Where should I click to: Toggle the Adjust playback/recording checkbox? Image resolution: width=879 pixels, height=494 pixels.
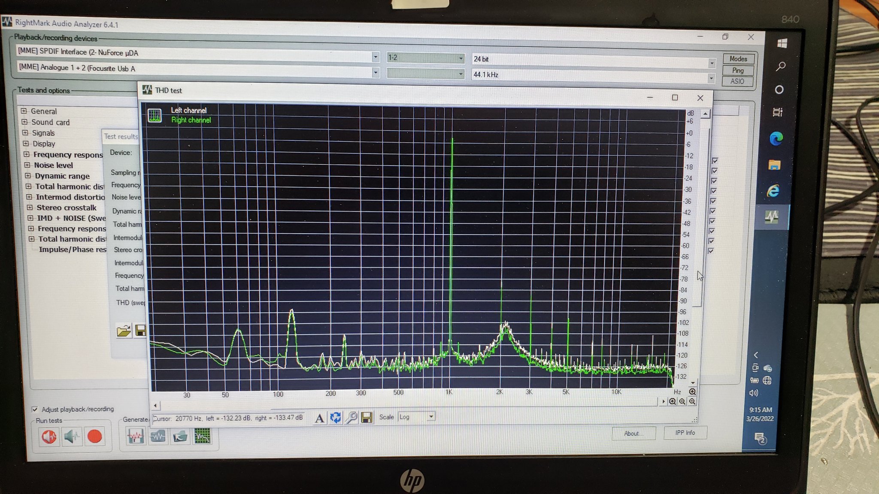(35, 410)
